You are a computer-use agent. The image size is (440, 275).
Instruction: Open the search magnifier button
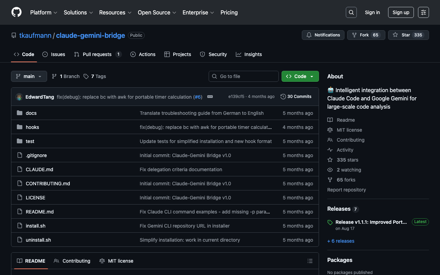351,12
